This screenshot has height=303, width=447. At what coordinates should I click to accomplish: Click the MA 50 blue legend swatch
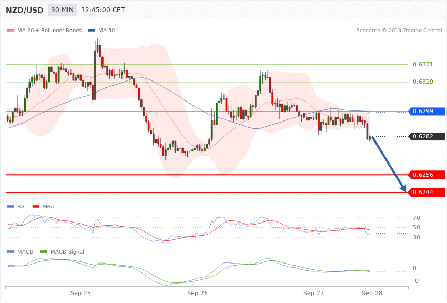(92, 30)
